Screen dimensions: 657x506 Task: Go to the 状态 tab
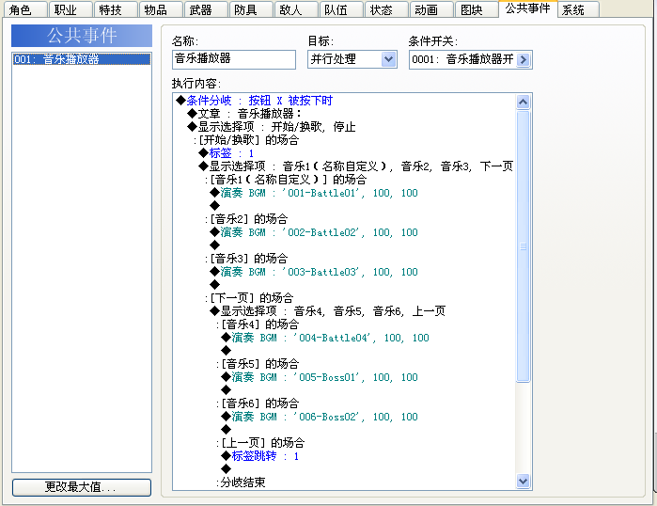[x=386, y=9]
